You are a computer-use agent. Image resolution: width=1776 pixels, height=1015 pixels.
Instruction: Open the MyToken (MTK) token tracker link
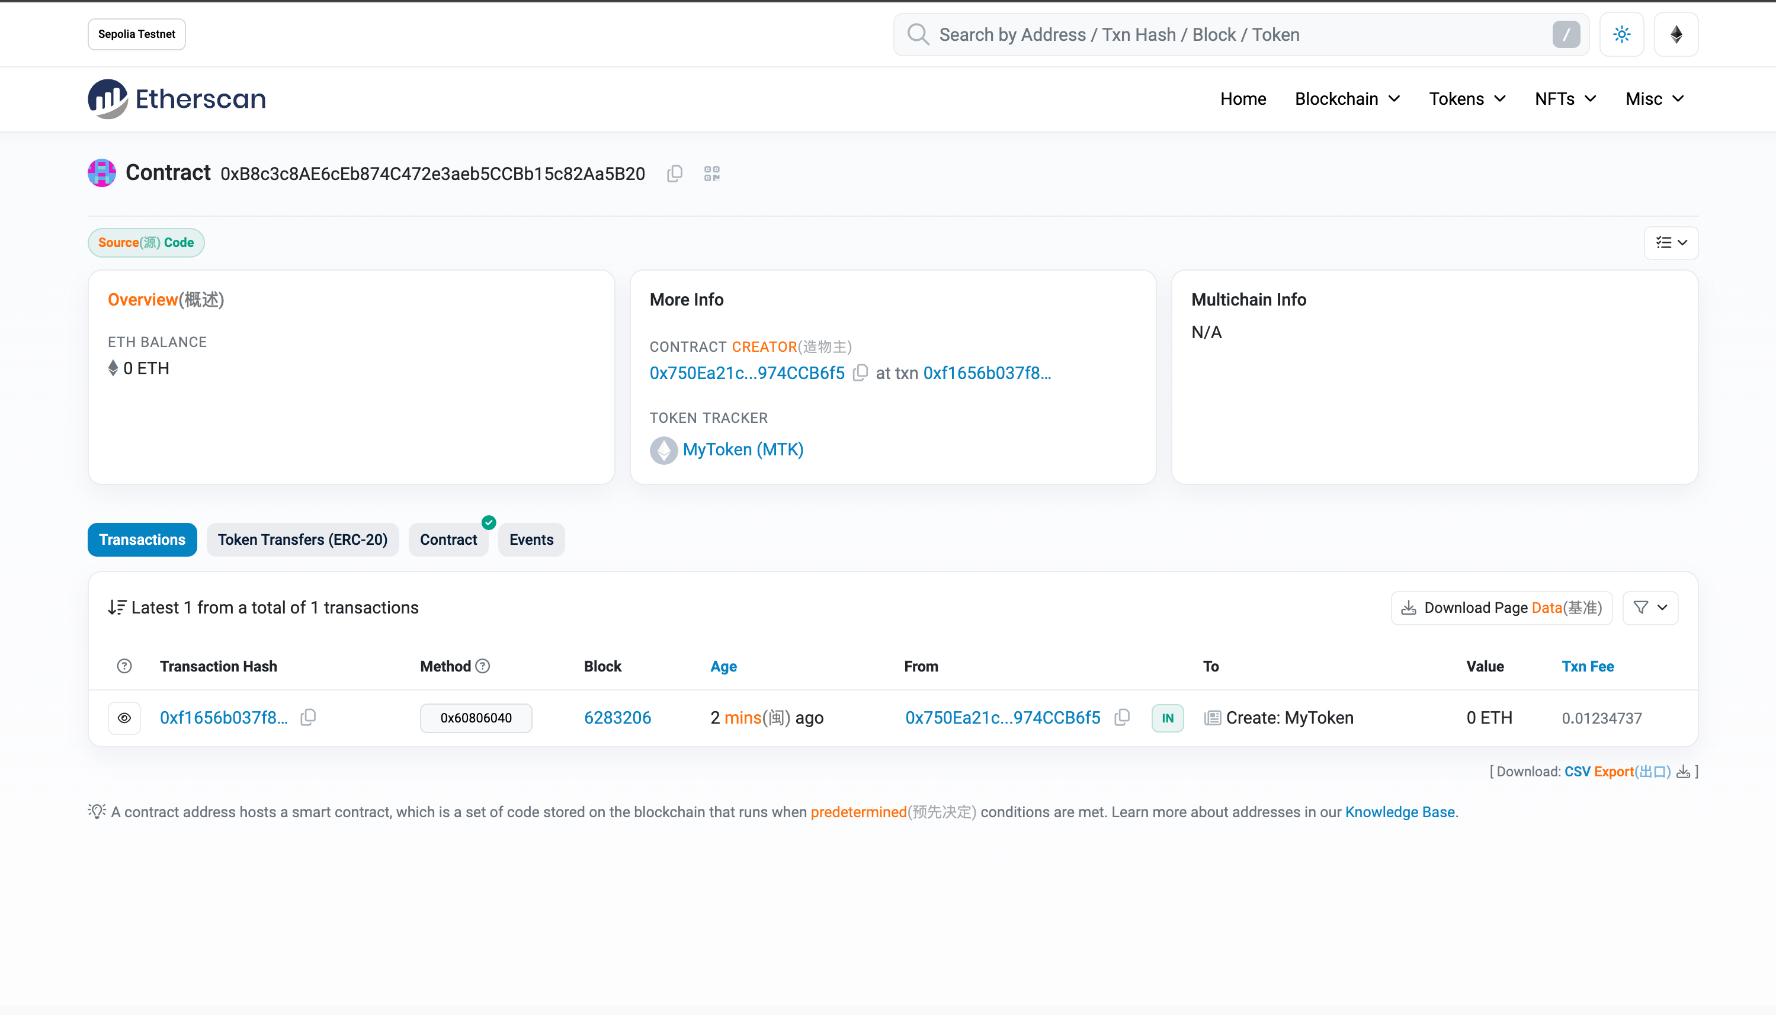(x=743, y=449)
